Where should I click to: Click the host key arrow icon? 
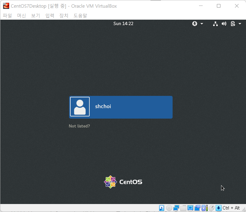pos(219,208)
